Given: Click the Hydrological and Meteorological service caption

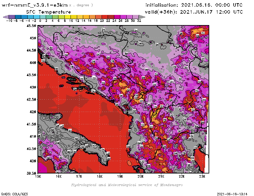Looking at the screenshot, I should point(127,185).
